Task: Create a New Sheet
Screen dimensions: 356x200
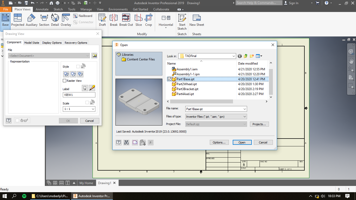Action: click(x=197, y=20)
